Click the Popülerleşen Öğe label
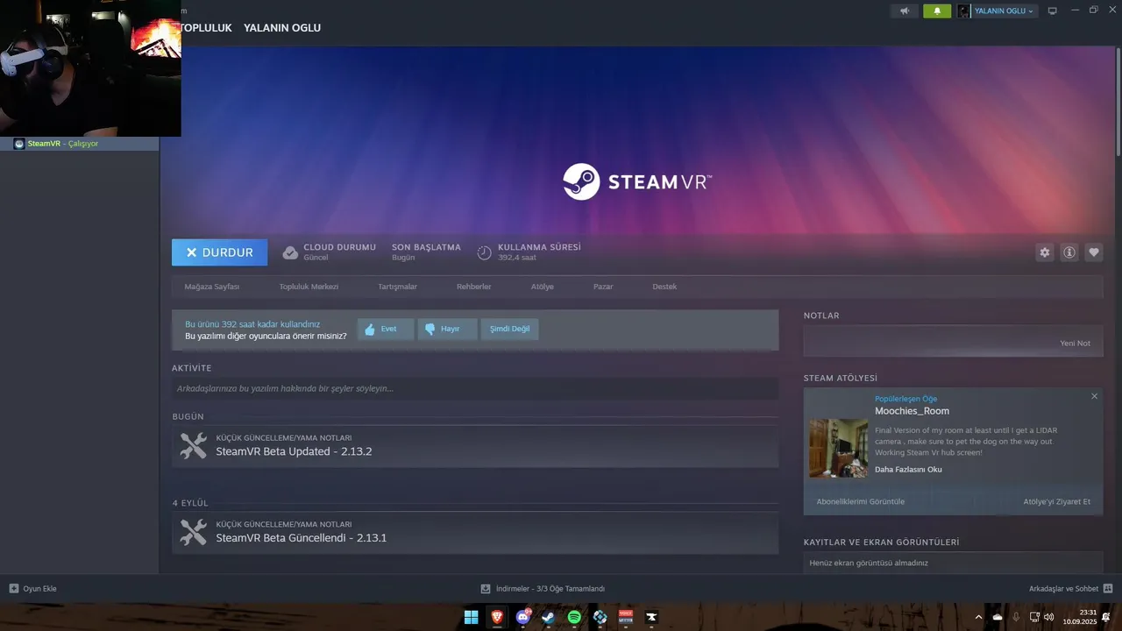1122x631 pixels. (x=905, y=399)
